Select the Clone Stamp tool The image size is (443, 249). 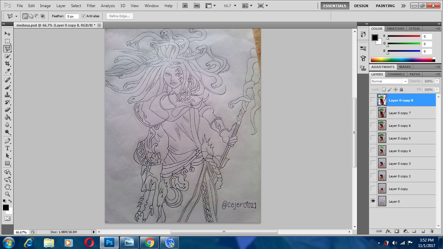pos(7,95)
